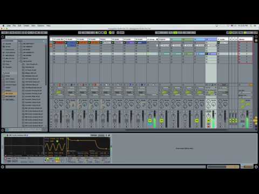Stop playback with the transport Stop button
This screenshot has width=259, height=194.
pyautogui.click(x=100, y=32)
